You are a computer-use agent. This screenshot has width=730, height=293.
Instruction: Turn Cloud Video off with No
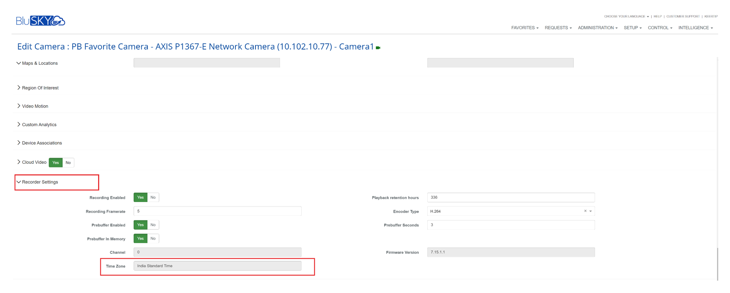(68, 163)
